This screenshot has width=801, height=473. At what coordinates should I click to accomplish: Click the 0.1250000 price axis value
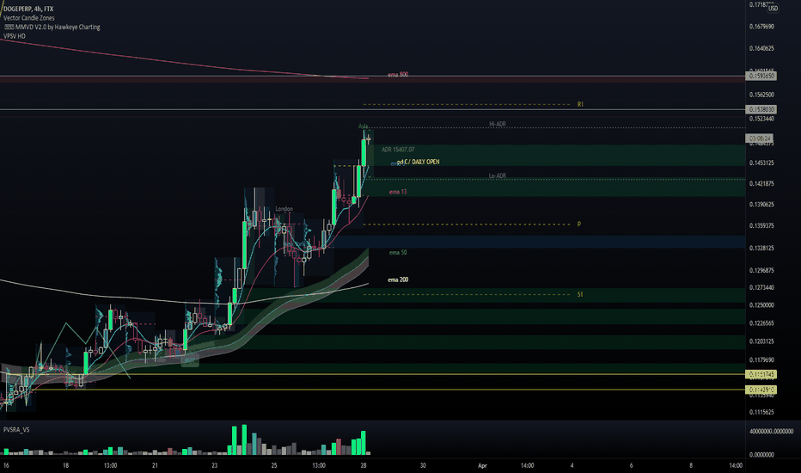tap(761, 305)
